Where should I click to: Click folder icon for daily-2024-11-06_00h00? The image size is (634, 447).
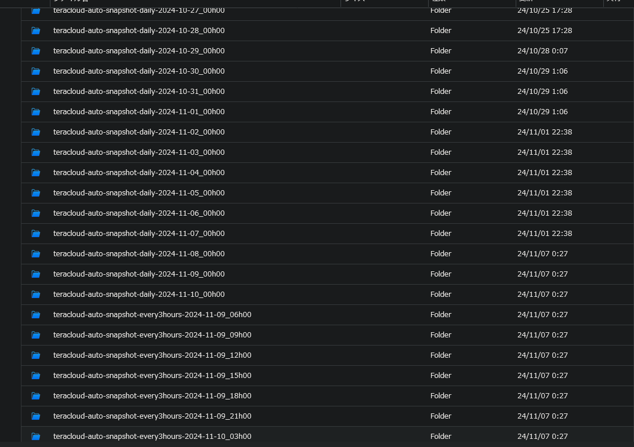coord(35,213)
